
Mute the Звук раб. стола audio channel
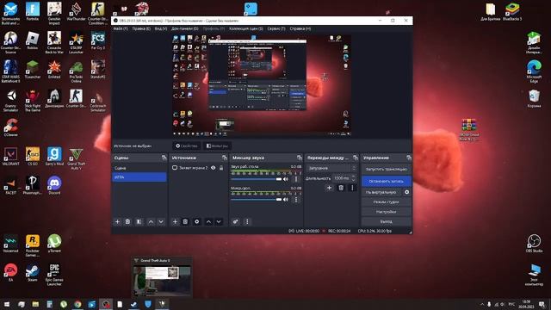pyautogui.click(x=286, y=179)
